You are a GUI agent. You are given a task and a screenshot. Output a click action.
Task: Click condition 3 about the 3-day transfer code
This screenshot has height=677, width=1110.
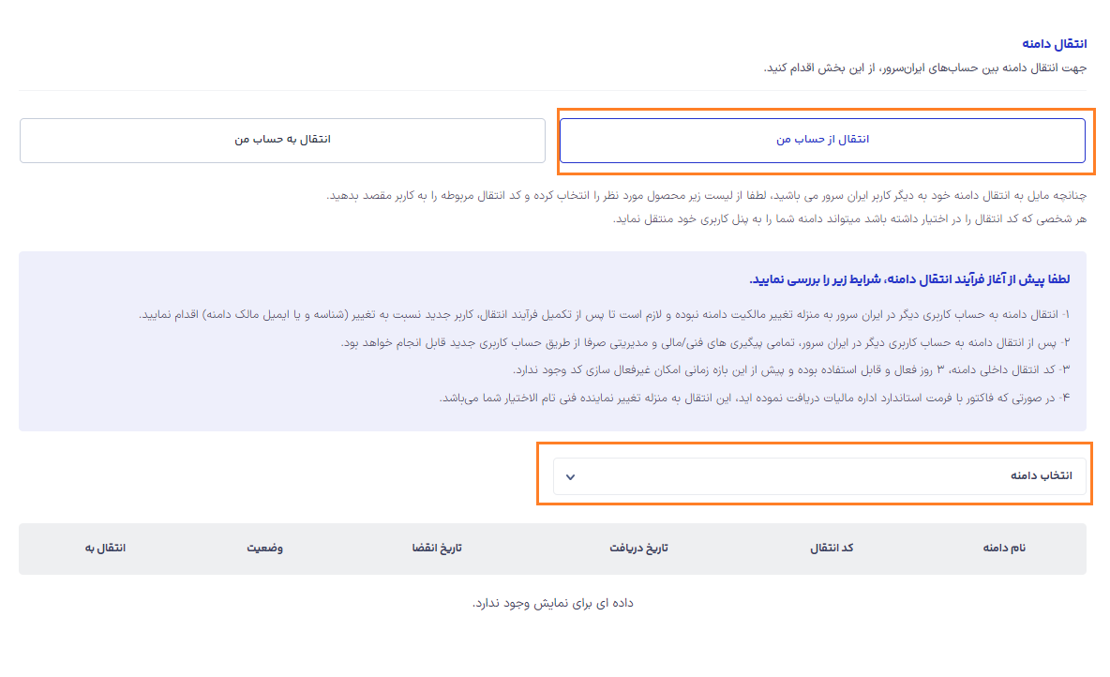tap(790, 370)
